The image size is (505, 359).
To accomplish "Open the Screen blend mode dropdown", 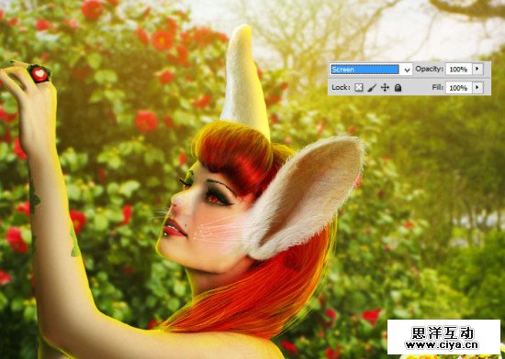I will 371,70.
